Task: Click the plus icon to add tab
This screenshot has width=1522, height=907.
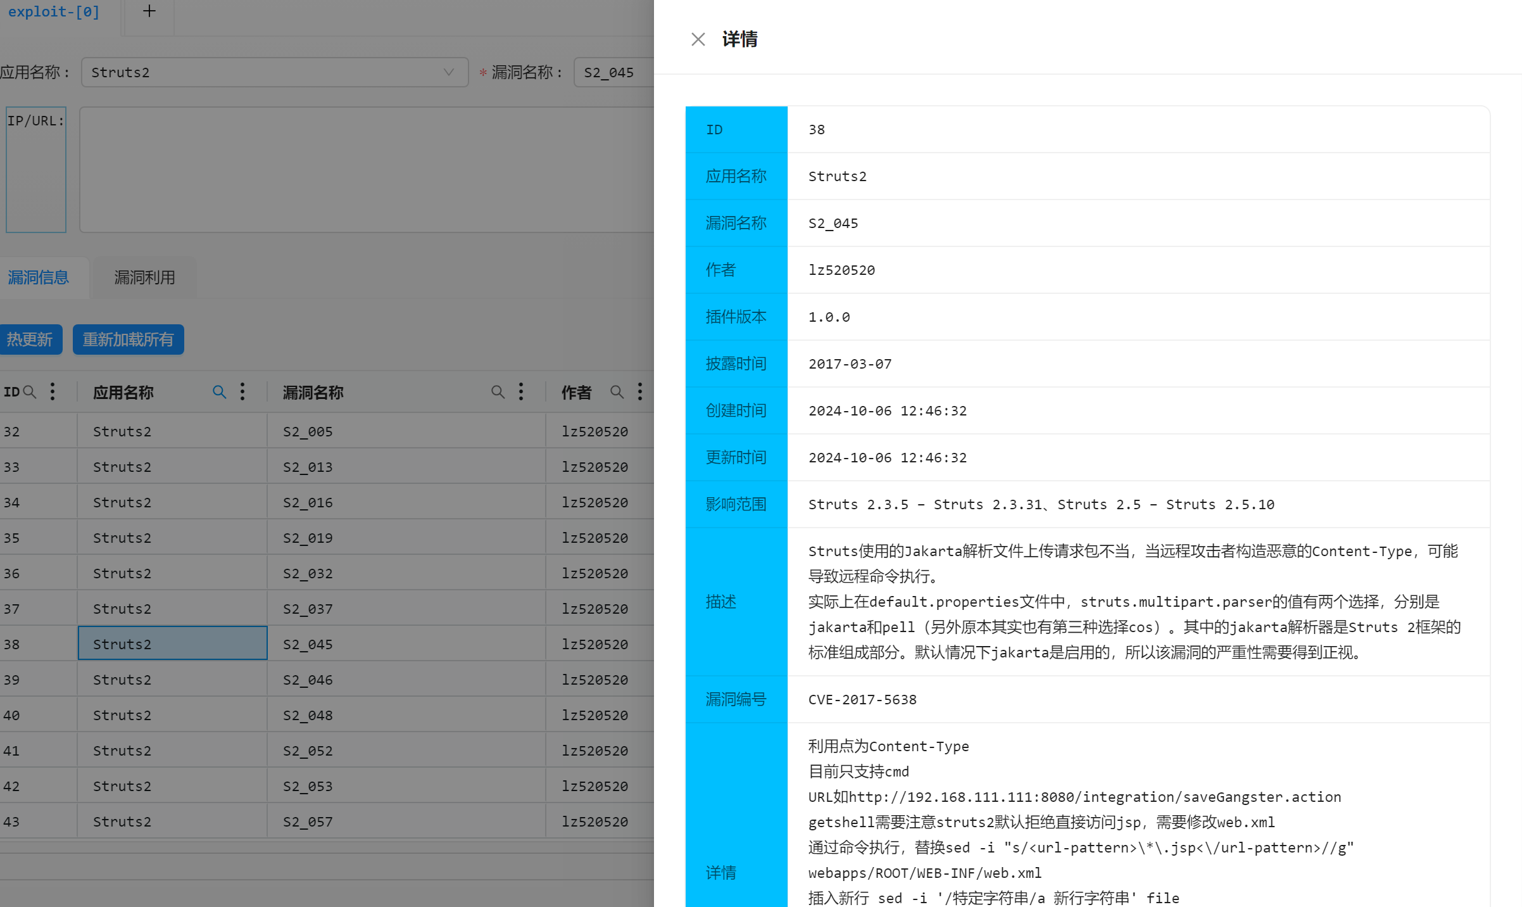Action: pos(149,11)
